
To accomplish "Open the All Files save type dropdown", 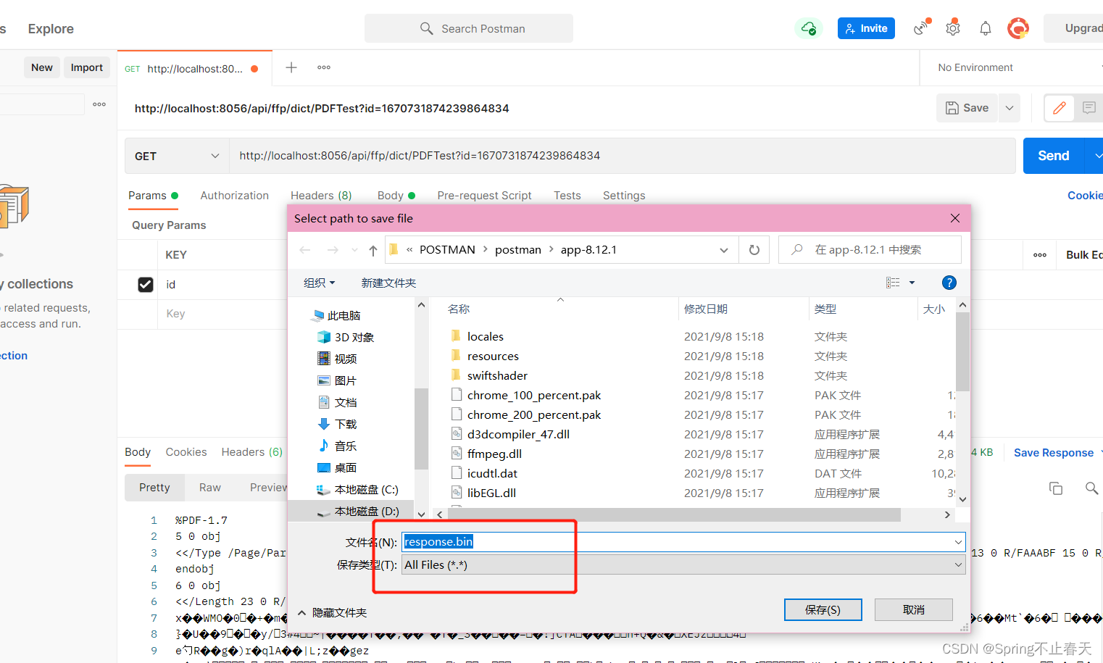I will (683, 565).
